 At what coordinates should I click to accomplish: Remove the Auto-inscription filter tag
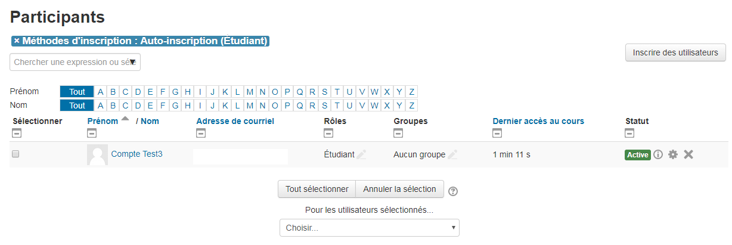coord(17,41)
